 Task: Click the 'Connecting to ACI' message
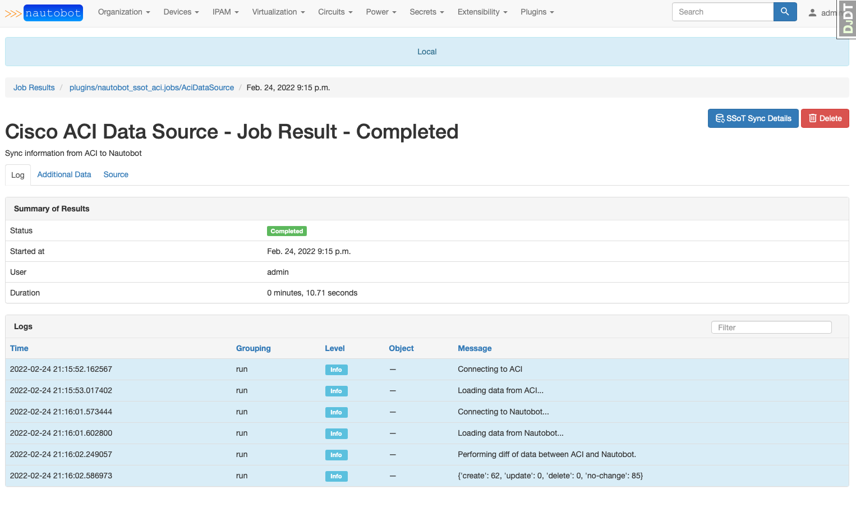click(490, 369)
